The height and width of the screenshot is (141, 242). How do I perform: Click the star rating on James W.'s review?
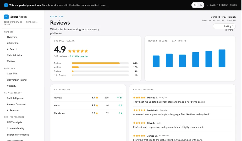coord(139,136)
